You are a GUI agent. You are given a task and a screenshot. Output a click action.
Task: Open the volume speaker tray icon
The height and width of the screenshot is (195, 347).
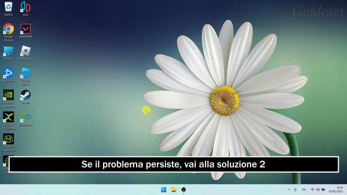(318, 190)
